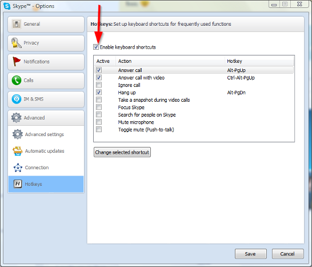Enable the Ignore call hotkey checkbox
The height and width of the screenshot is (267, 312).
[99, 85]
